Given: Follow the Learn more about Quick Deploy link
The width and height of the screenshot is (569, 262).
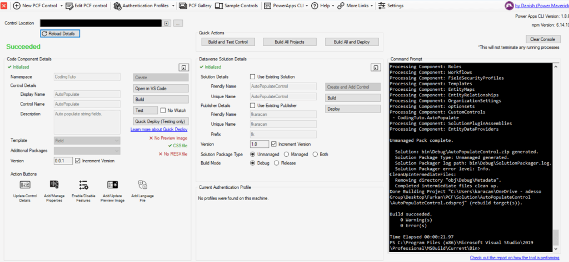Looking at the screenshot, I should click(x=159, y=129).
